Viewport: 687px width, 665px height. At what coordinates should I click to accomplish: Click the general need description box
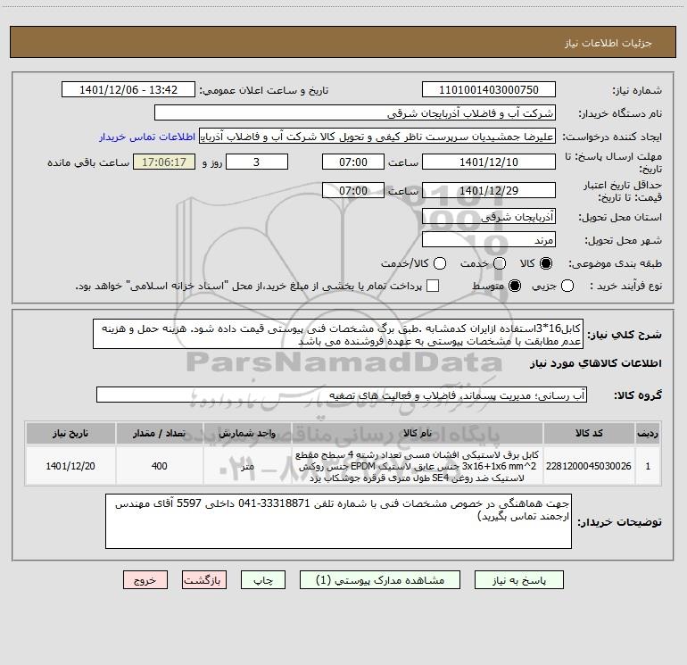click(x=338, y=334)
